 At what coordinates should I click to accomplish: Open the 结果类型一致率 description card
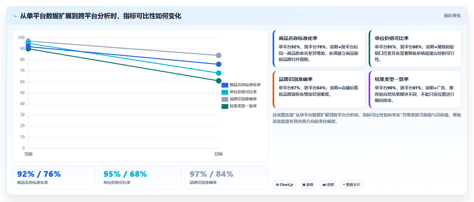415,90
